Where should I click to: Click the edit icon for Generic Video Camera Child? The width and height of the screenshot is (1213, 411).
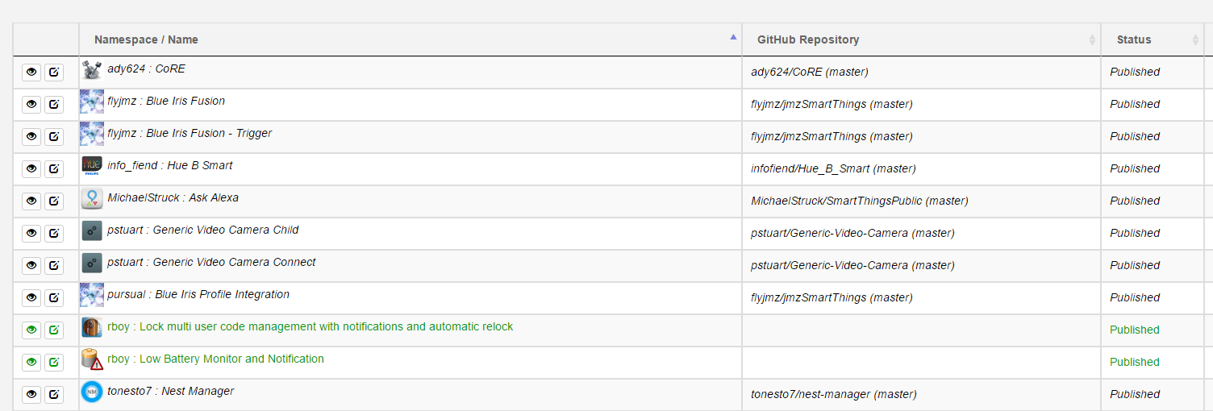(54, 233)
